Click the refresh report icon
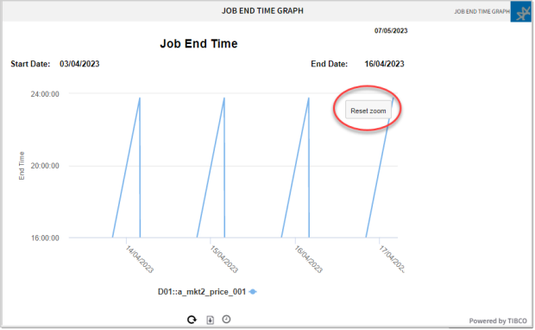Image resolution: width=535 pixels, height=330 pixels. point(192,320)
